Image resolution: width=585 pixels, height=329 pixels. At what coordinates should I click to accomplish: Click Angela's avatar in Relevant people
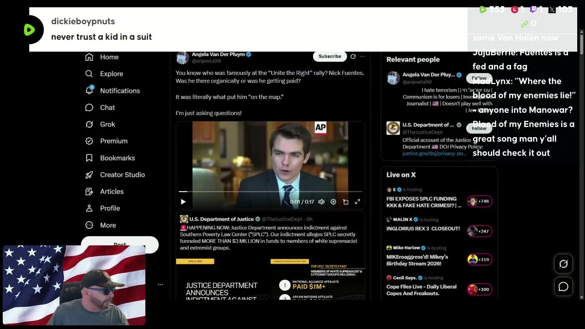pos(393,78)
